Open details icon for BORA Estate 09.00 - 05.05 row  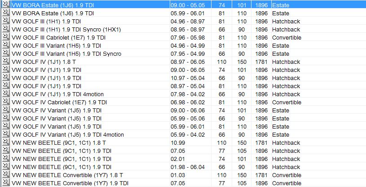click(x=6, y=4)
